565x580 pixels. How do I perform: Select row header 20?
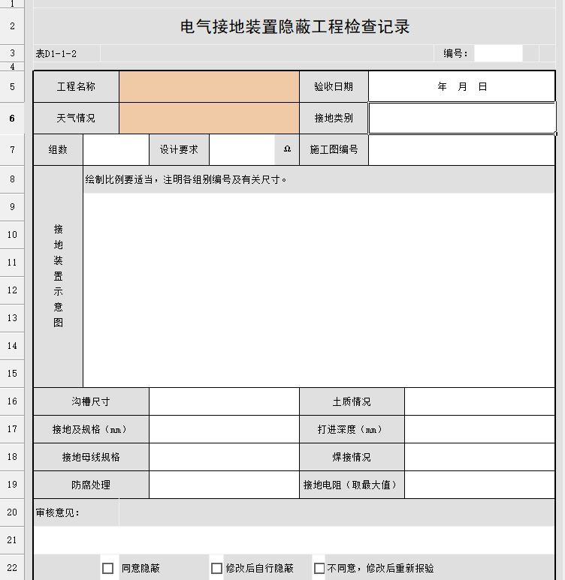(x=12, y=512)
